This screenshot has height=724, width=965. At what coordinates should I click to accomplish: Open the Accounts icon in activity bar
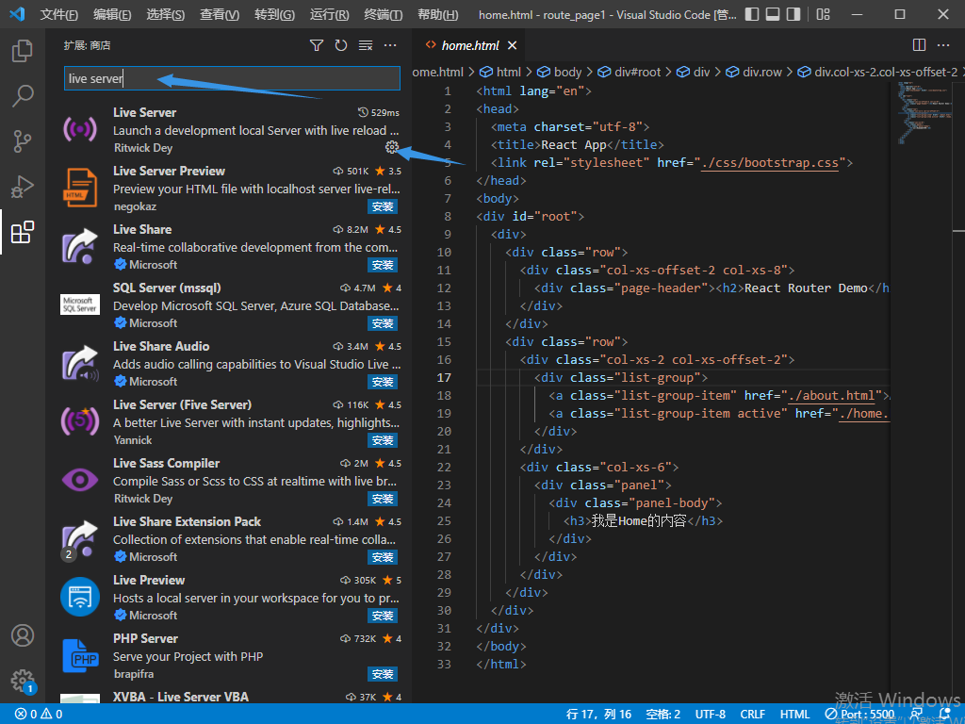(23, 635)
